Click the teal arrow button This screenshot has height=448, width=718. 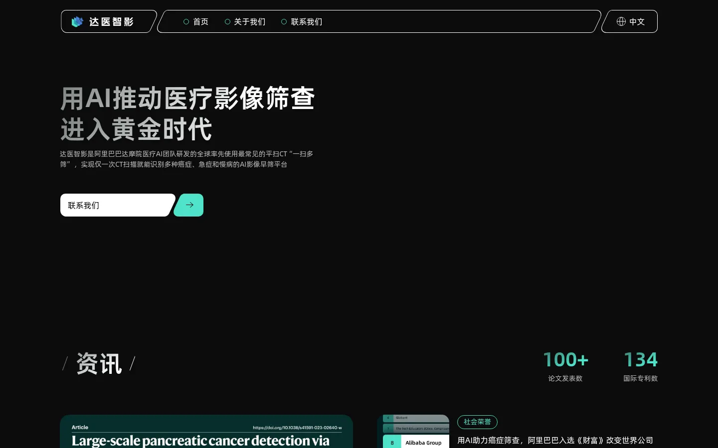pyautogui.click(x=189, y=205)
